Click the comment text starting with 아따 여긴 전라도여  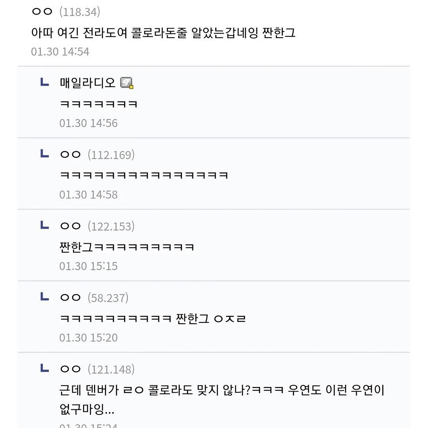pos(163,33)
